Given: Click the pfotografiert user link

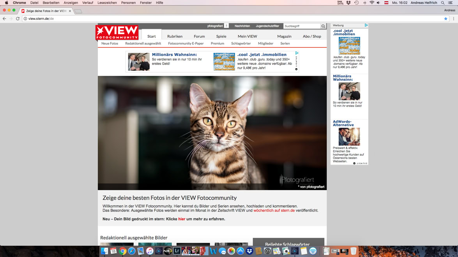Looking at the screenshot, I should (x=215, y=26).
